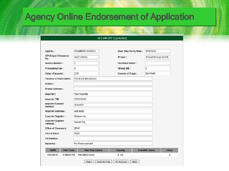The image size is (229, 171).
Task: Click the Exporter/Supplier Address field Makati City
Action: 113,122
